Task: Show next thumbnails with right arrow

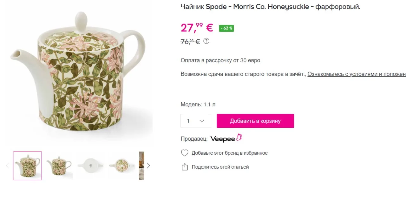Action: [148, 165]
